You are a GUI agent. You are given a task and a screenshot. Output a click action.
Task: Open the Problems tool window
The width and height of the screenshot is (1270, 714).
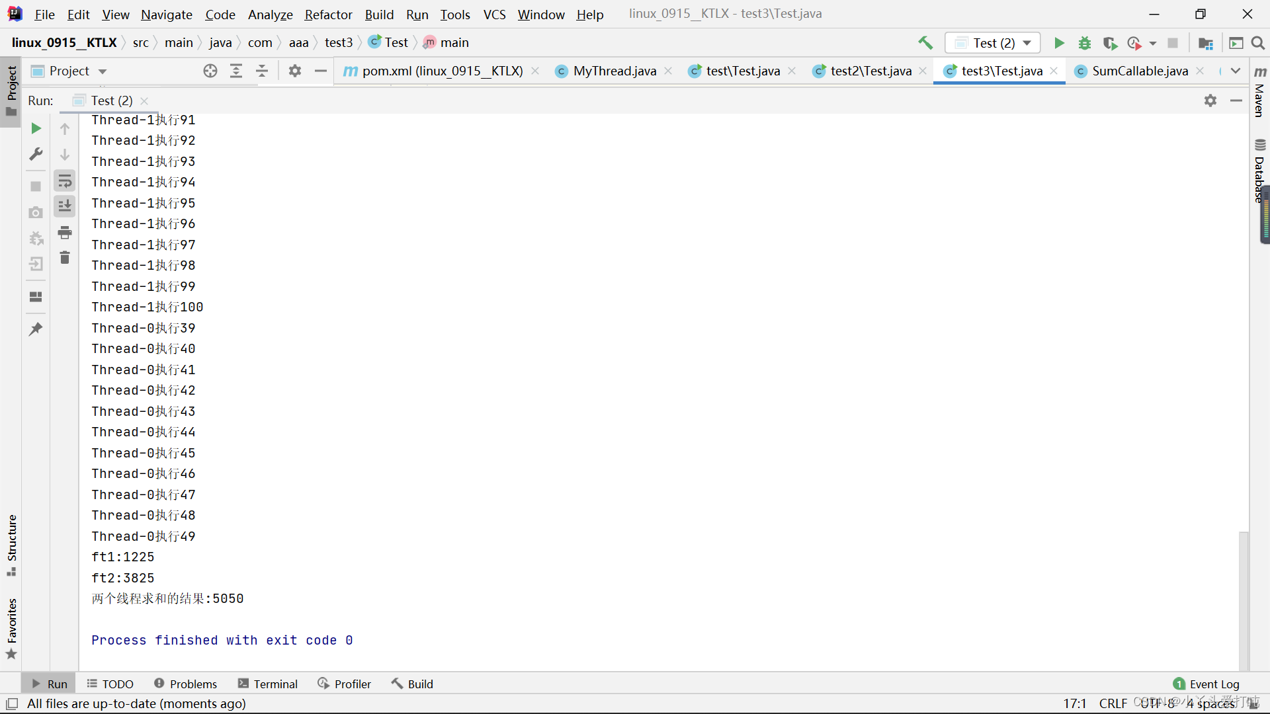[x=185, y=684]
